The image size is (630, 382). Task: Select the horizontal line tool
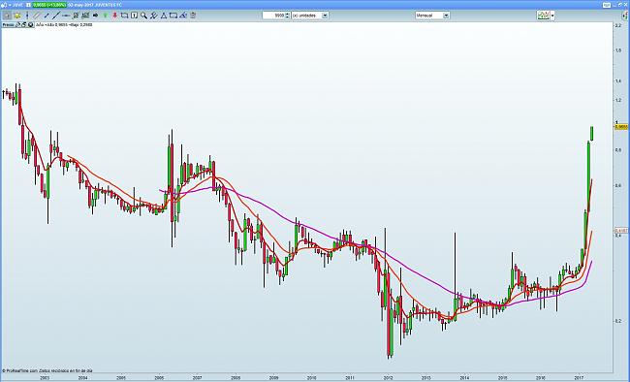66,16
